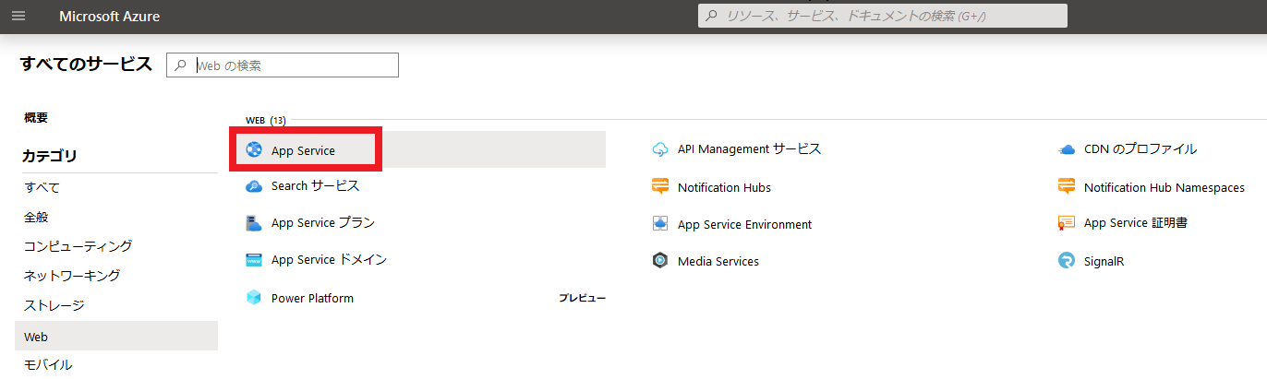Viewport: 1267px width, 379px height.
Task: Open App Service Environment link
Action: pos(745,224)
